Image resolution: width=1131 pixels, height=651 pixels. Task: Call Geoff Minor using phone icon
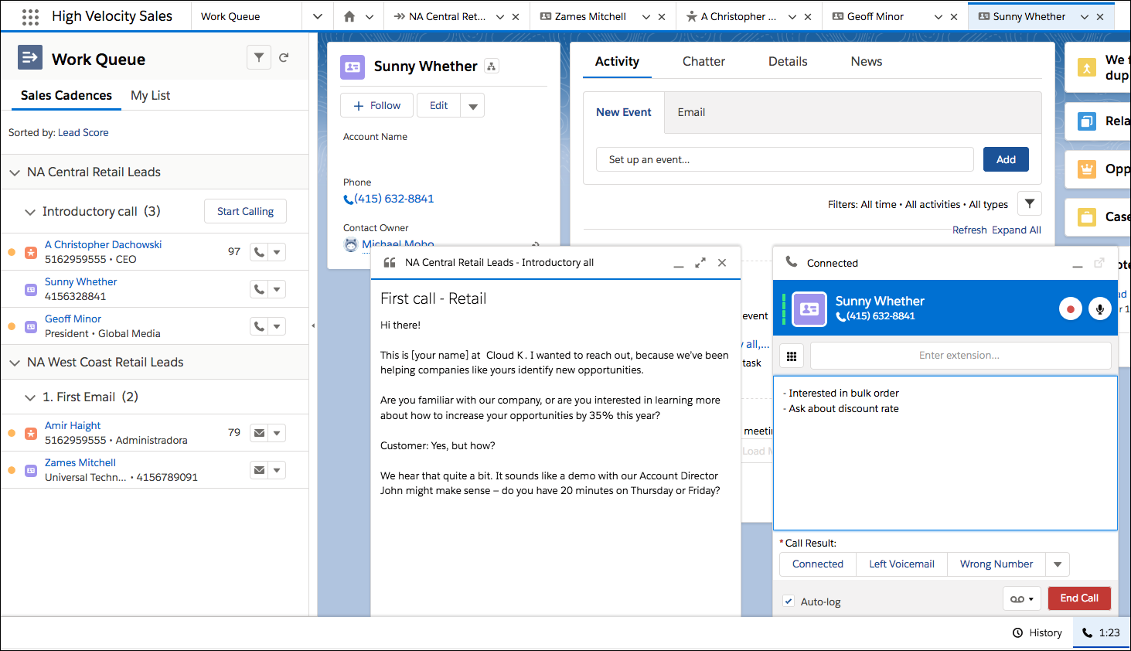pos(259,326)
